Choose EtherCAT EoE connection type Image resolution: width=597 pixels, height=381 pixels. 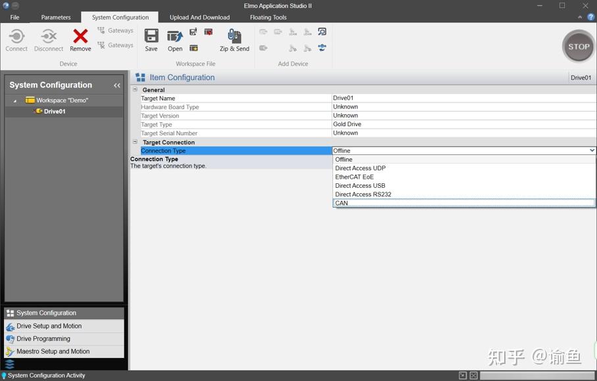464,177
